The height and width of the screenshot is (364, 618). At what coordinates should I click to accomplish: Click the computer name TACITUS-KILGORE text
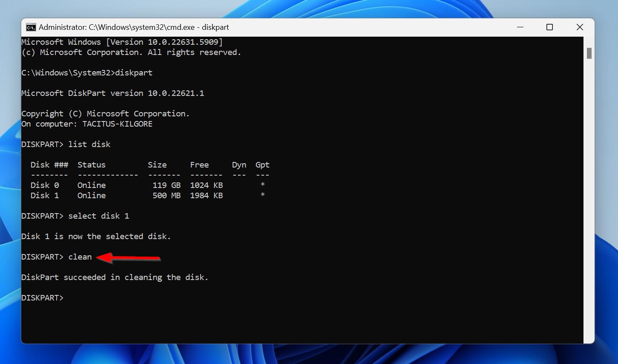117,124
